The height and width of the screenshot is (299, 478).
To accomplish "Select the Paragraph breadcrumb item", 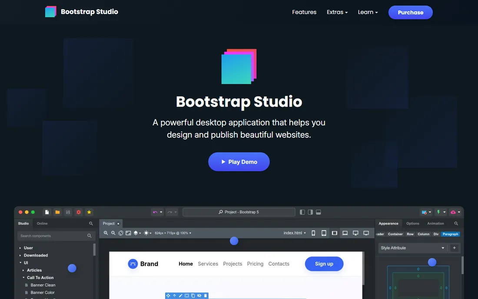I will [450, 234].
